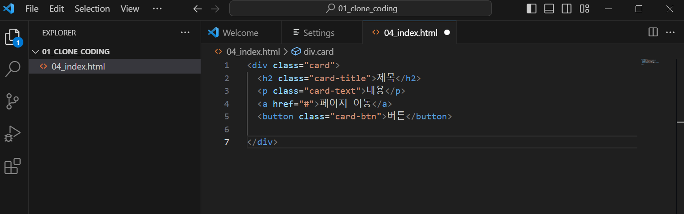Toggle the secondary side bar
684x214 pixels.
[566, 9]
